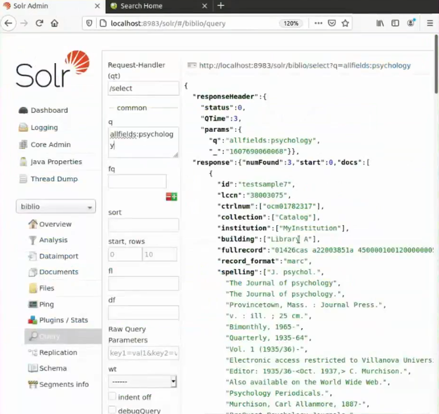Open the biblio core selector dropdown
439x414 pixels.
(56, 207)
